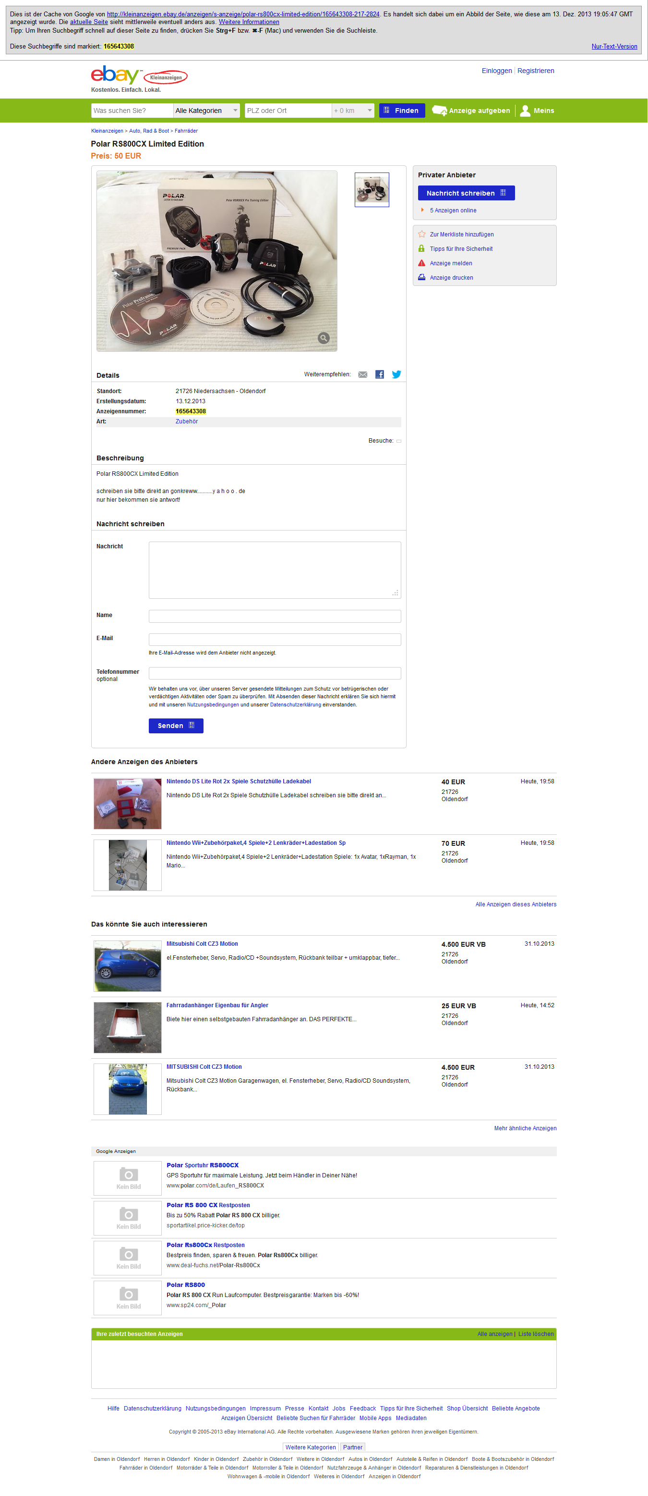Open the main Polar product image
Screen dimensions: 648x1496
217,261
